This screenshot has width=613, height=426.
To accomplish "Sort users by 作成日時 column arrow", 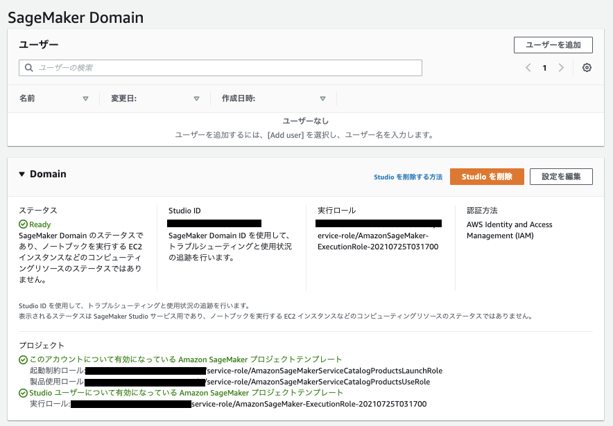I will (x=322, y=99).
